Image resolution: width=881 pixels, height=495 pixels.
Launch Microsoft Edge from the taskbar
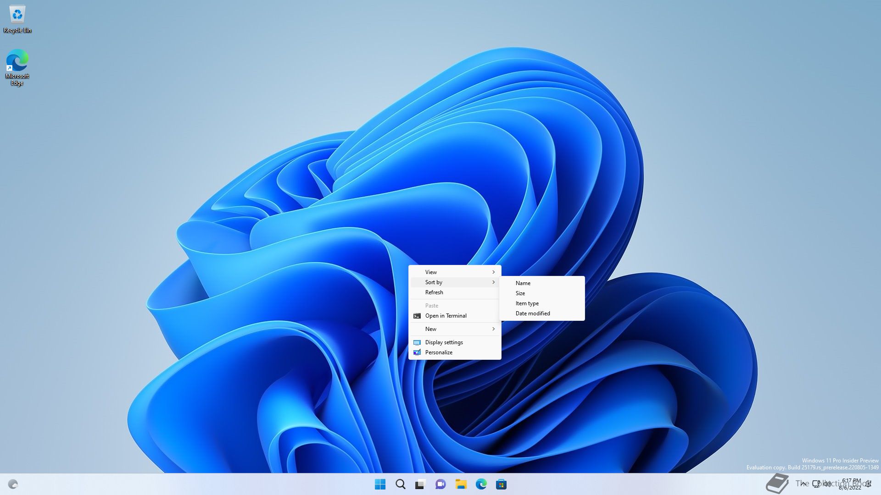pos(481,484)
